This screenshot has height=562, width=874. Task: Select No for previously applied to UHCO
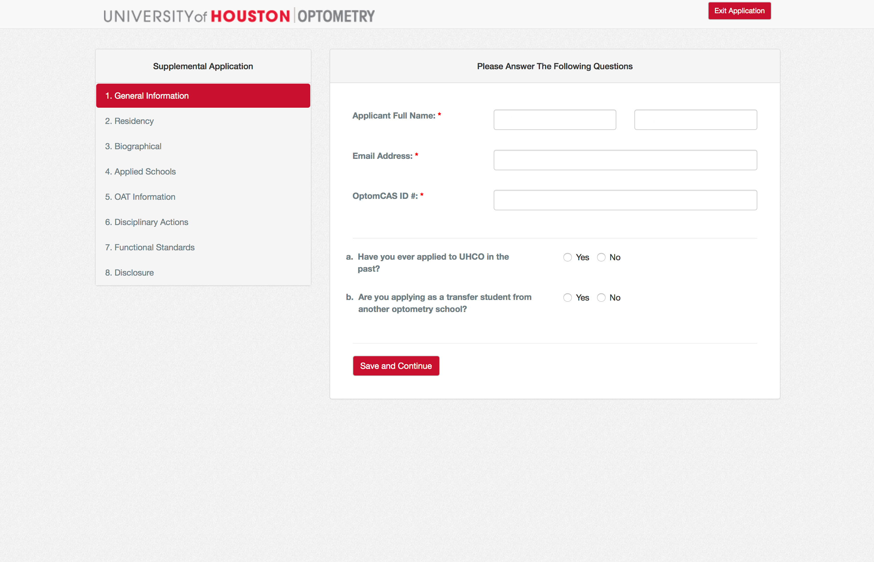(x=601, y=257)
